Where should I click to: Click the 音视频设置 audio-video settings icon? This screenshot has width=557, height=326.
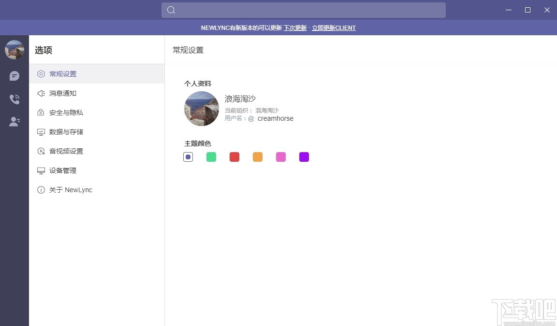tap(41, 151)
